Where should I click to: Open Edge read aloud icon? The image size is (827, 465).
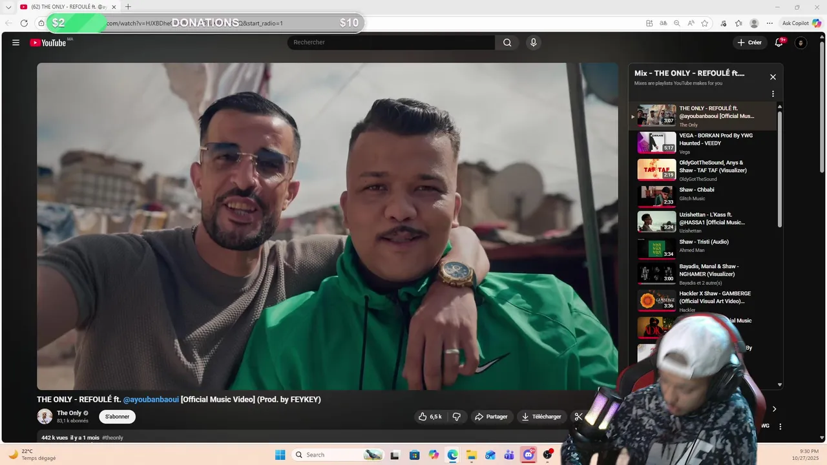(691, 23)
